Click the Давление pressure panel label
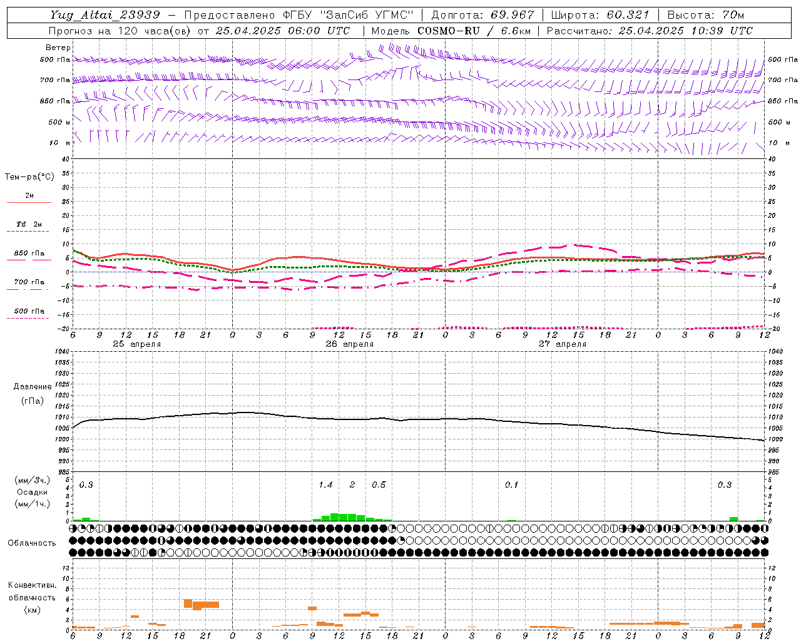 click(x=33, y=387)
